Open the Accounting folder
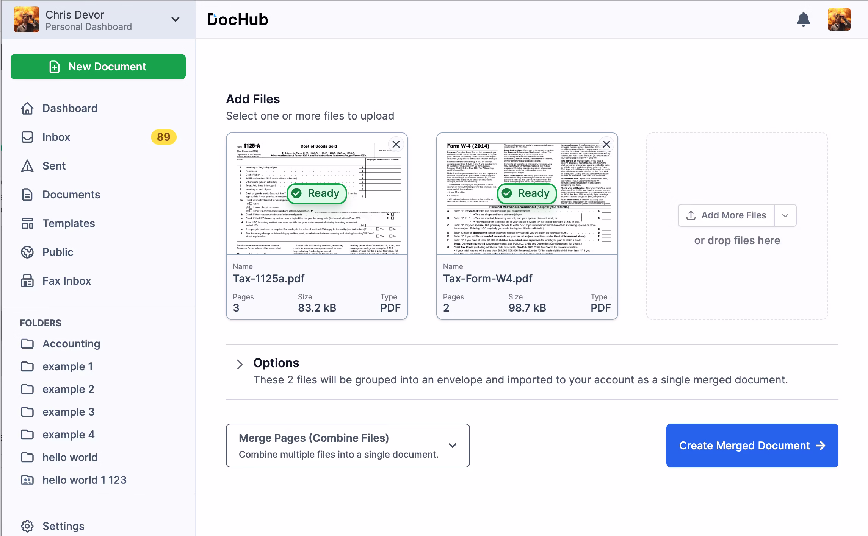 point(71,344)
